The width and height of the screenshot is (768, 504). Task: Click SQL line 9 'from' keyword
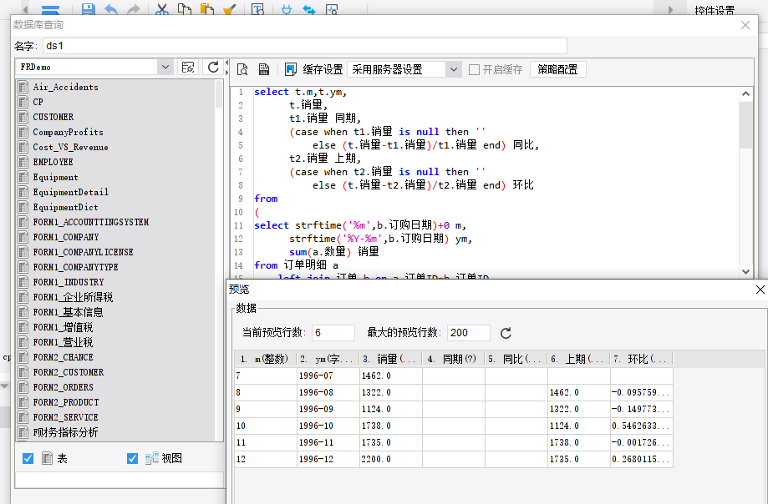266,199
